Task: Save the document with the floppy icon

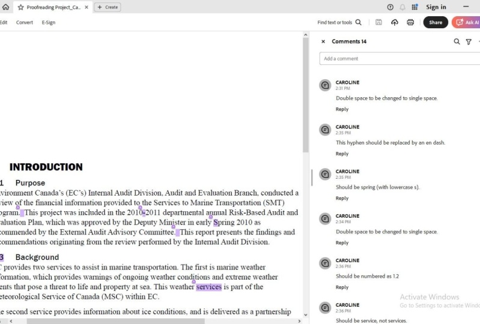Action: [x=378, y=22]
